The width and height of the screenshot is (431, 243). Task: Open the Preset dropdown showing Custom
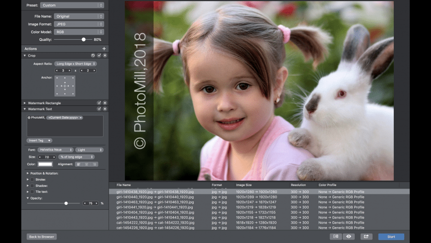pyautogui.click(x=72, y=5)
